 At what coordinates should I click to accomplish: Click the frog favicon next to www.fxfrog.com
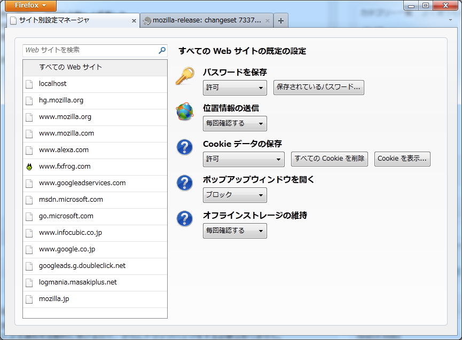coord(29,167)
